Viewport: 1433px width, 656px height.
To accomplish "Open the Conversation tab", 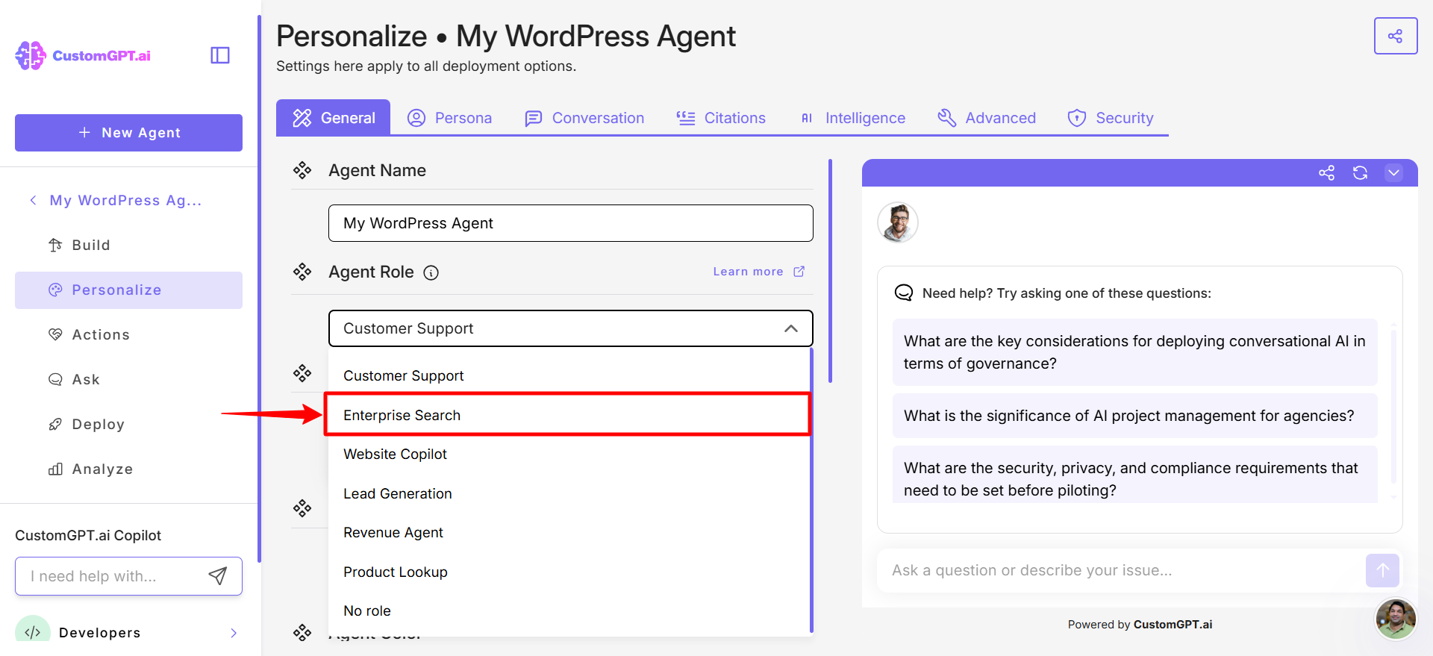I will [584, 118].
